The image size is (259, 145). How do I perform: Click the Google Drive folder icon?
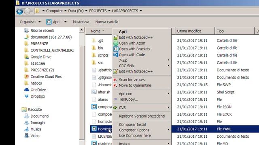tap(26, 57)
